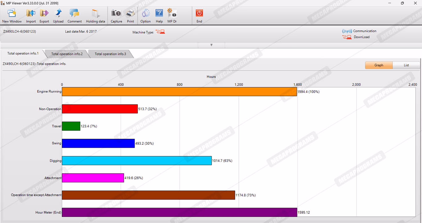The height and width of the screenshot is (223, 422).
Task: Open the Comment tool
Action: tap(74, 16)
